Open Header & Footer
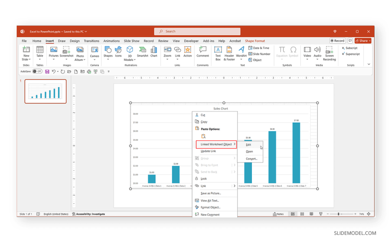This screenshot has height=243, width=392. pos(229,54)
